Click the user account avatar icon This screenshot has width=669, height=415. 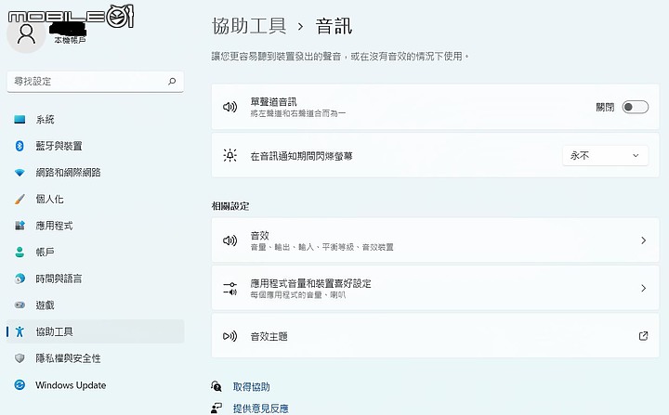click(x=26, y=34)
